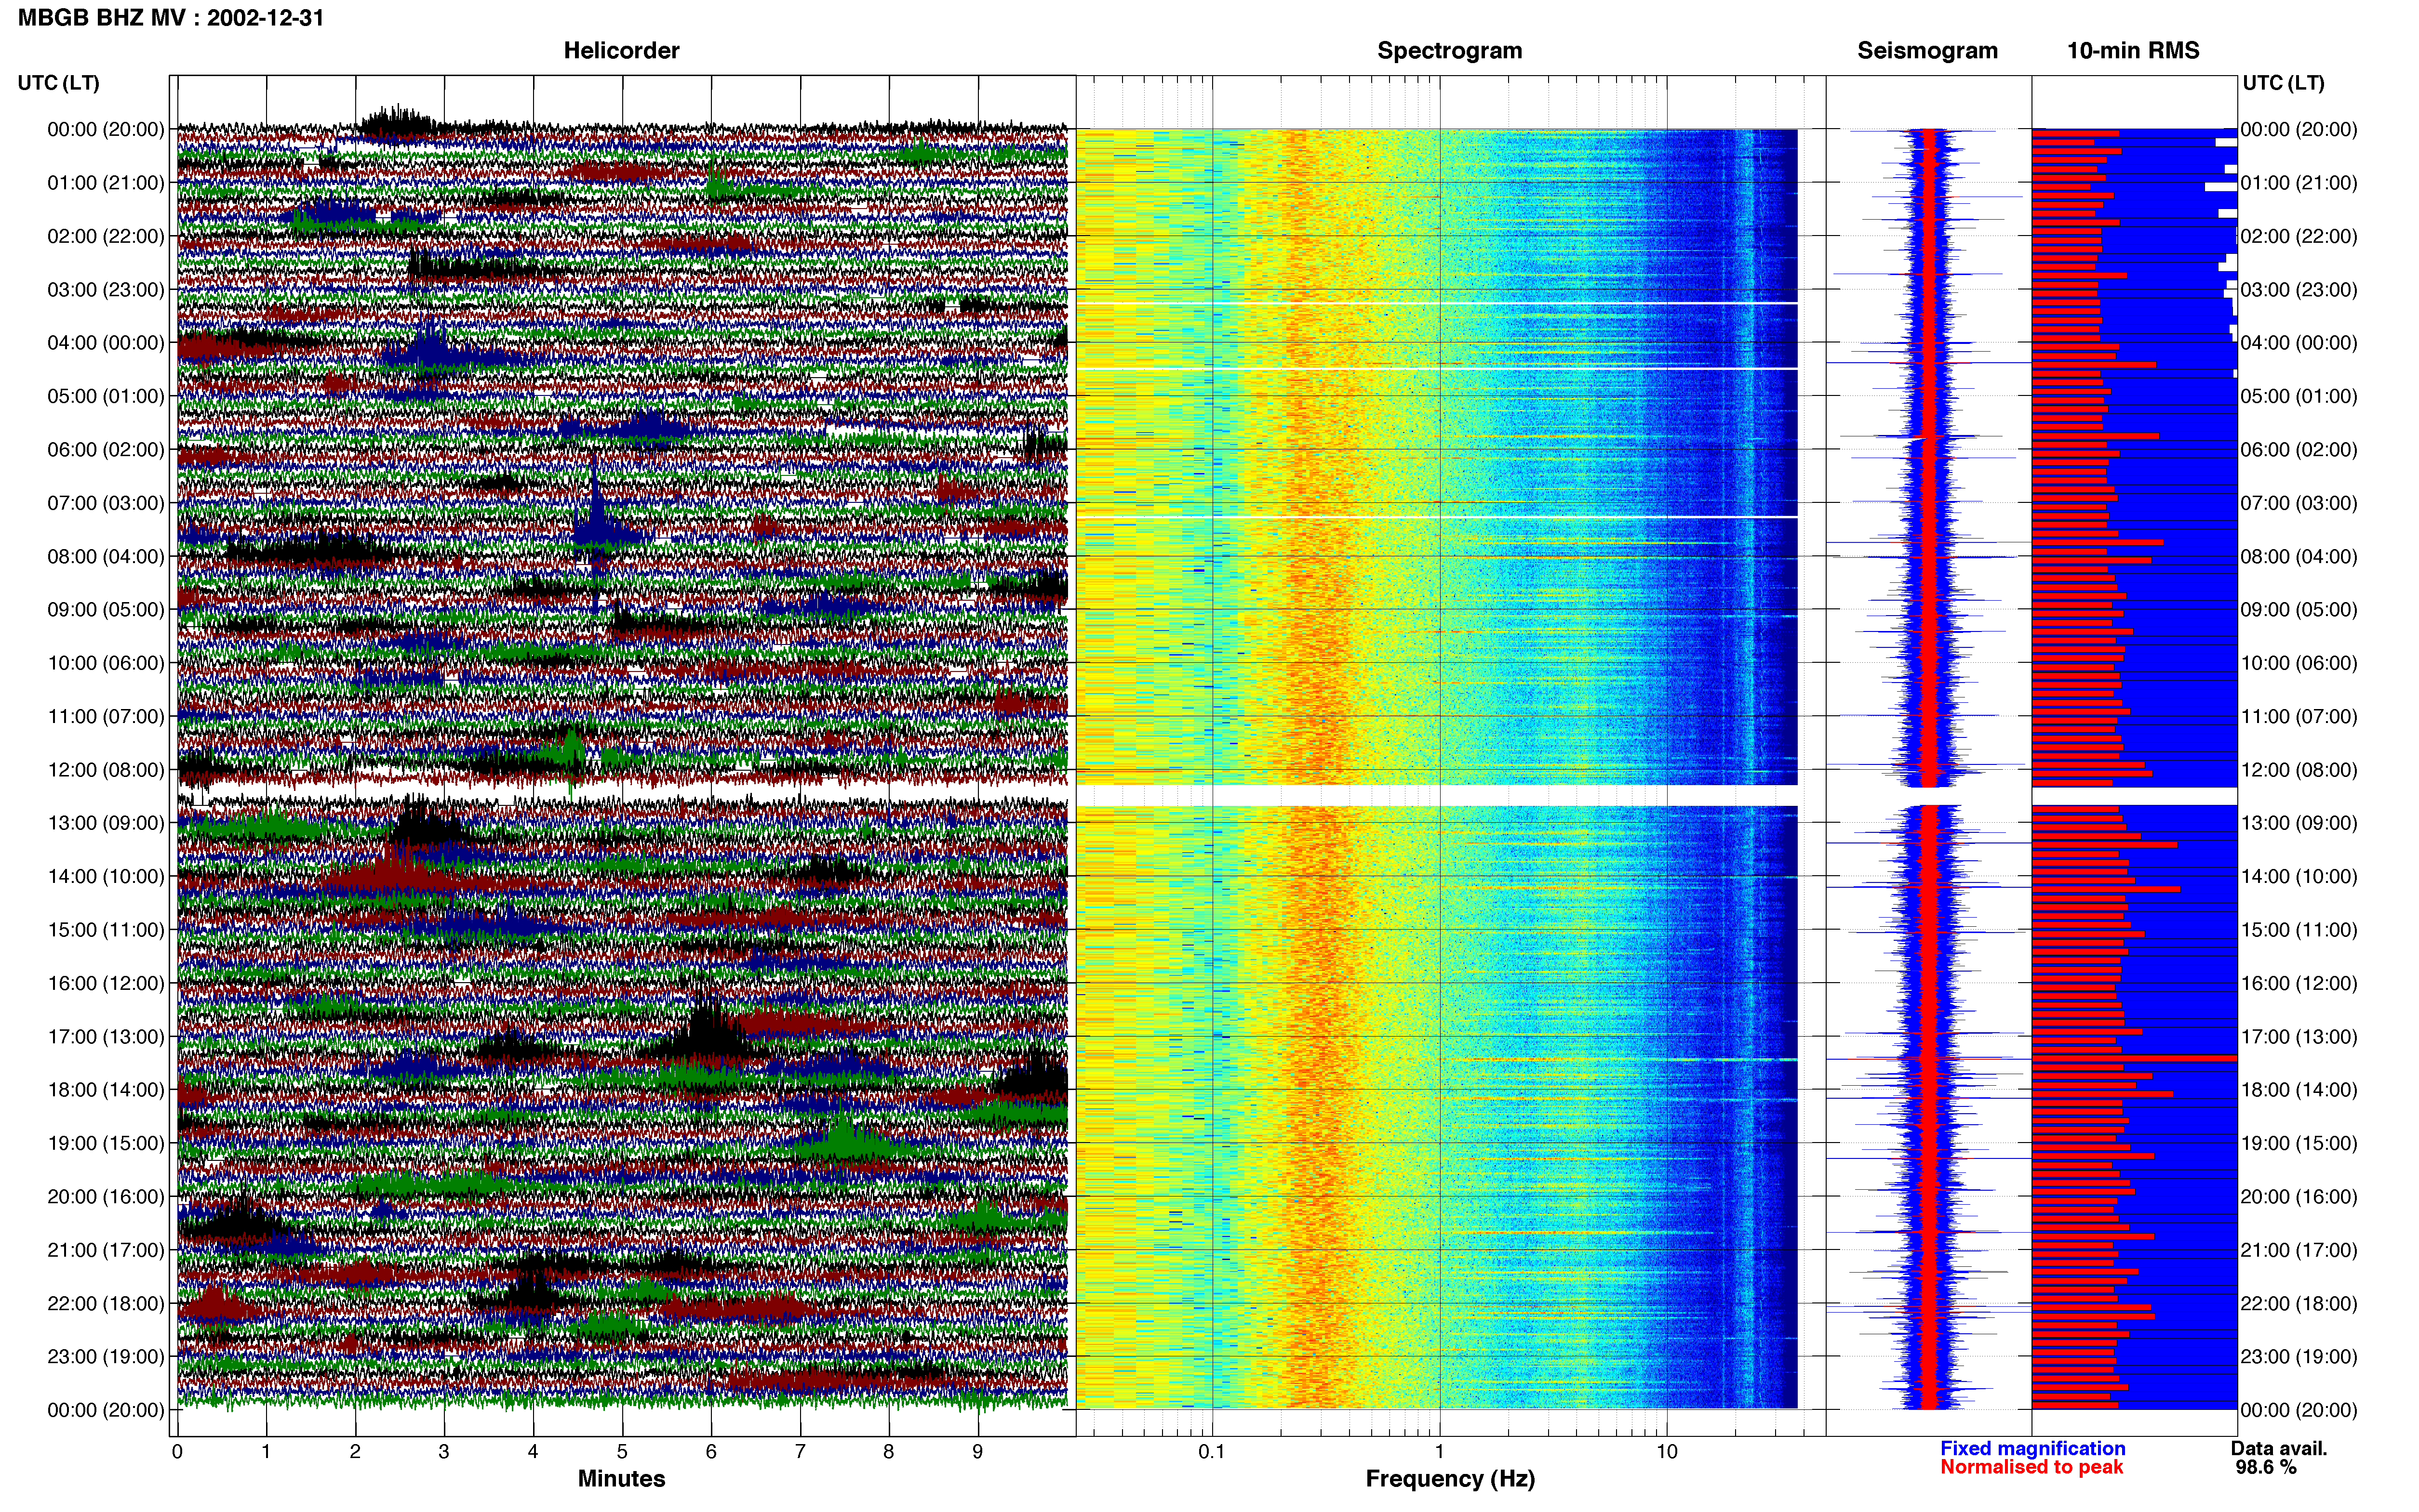Screen dimensions: 2419x1512
Task: Click minute tick label 0 on helicorder axis
Action: [177, 1452]
